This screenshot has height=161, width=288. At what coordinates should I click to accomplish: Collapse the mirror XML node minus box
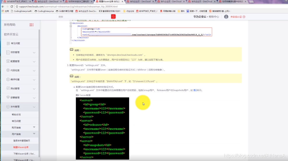point(71,26)
